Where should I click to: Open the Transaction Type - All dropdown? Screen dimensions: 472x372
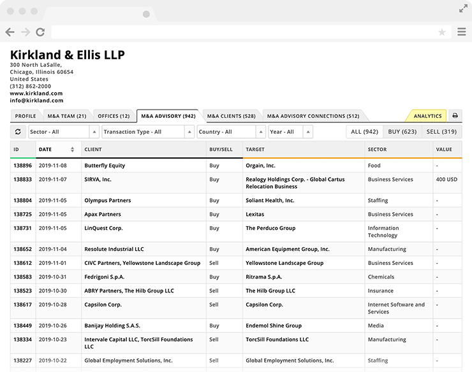click(x=148, y=132)
